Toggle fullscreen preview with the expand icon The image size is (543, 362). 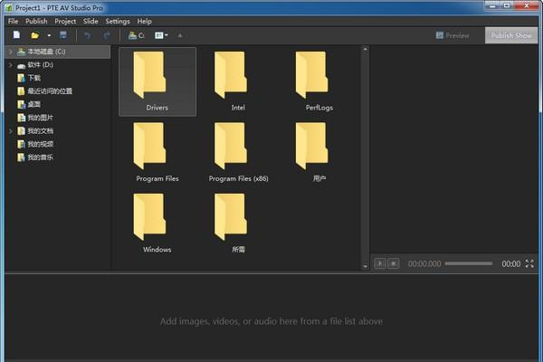pyautogui.click(x=529, y=263)
